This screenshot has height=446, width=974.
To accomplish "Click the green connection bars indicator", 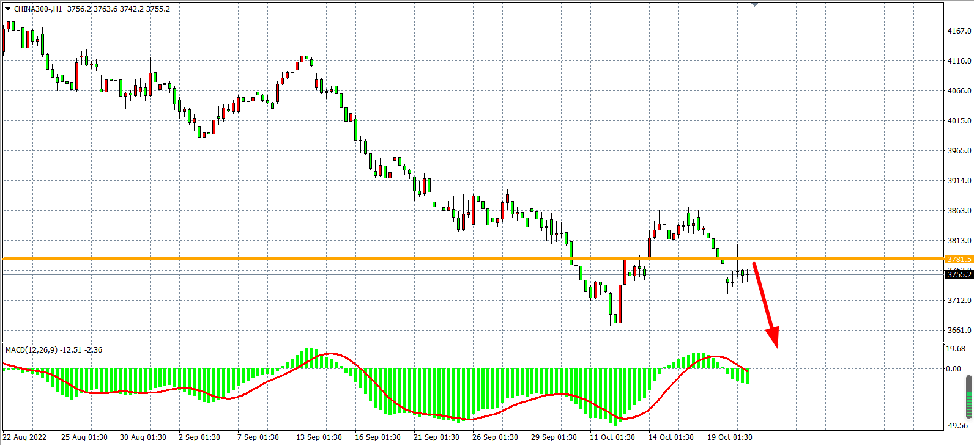I will point(968,397).
